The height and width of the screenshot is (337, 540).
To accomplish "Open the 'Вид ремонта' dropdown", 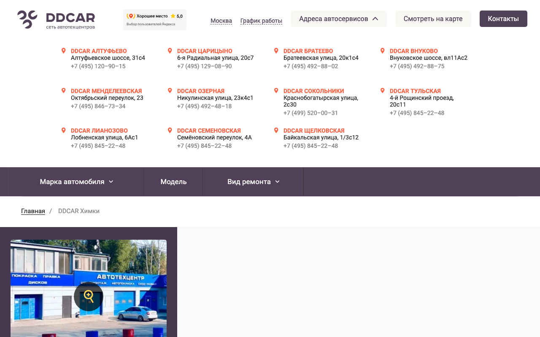I will (253, 182).
